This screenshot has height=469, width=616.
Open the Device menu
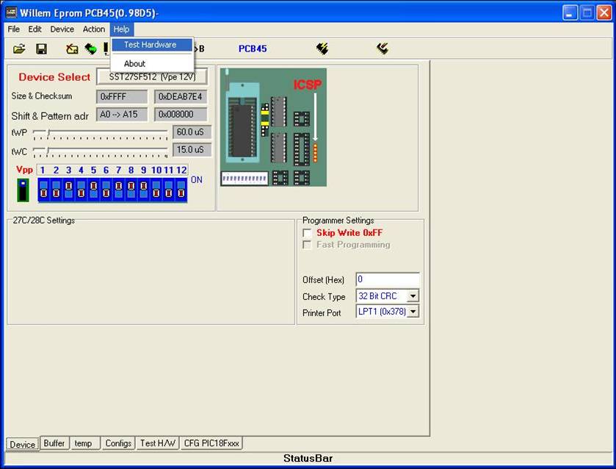pos(62,29)
